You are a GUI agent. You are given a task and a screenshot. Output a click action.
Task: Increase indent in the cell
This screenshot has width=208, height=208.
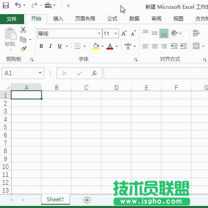pyautogui.click(x=183, y=46)
